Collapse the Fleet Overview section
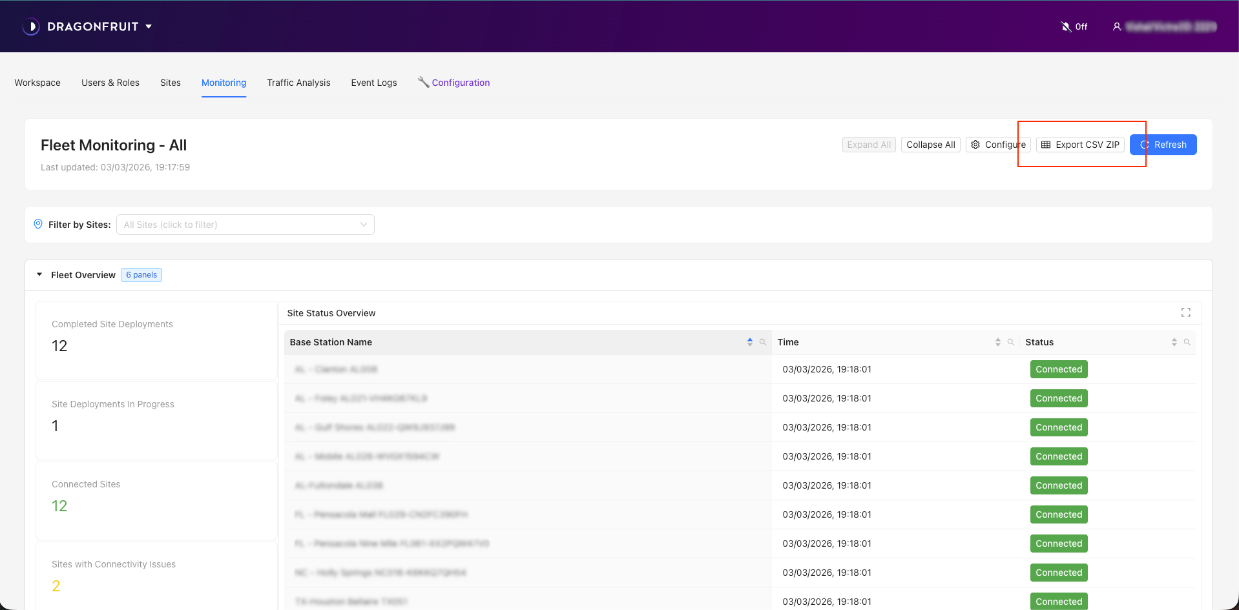 coord(39,275)
